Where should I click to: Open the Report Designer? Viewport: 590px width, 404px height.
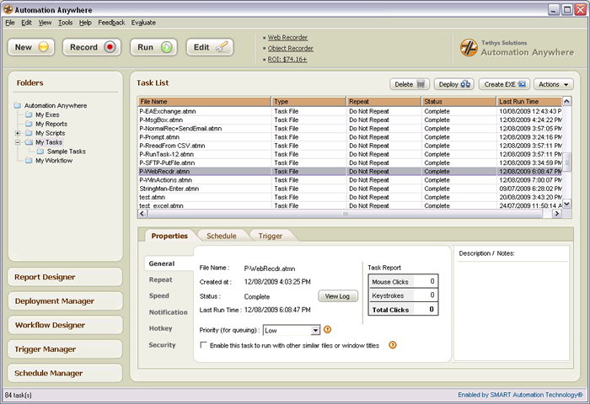tap(65, 277)
